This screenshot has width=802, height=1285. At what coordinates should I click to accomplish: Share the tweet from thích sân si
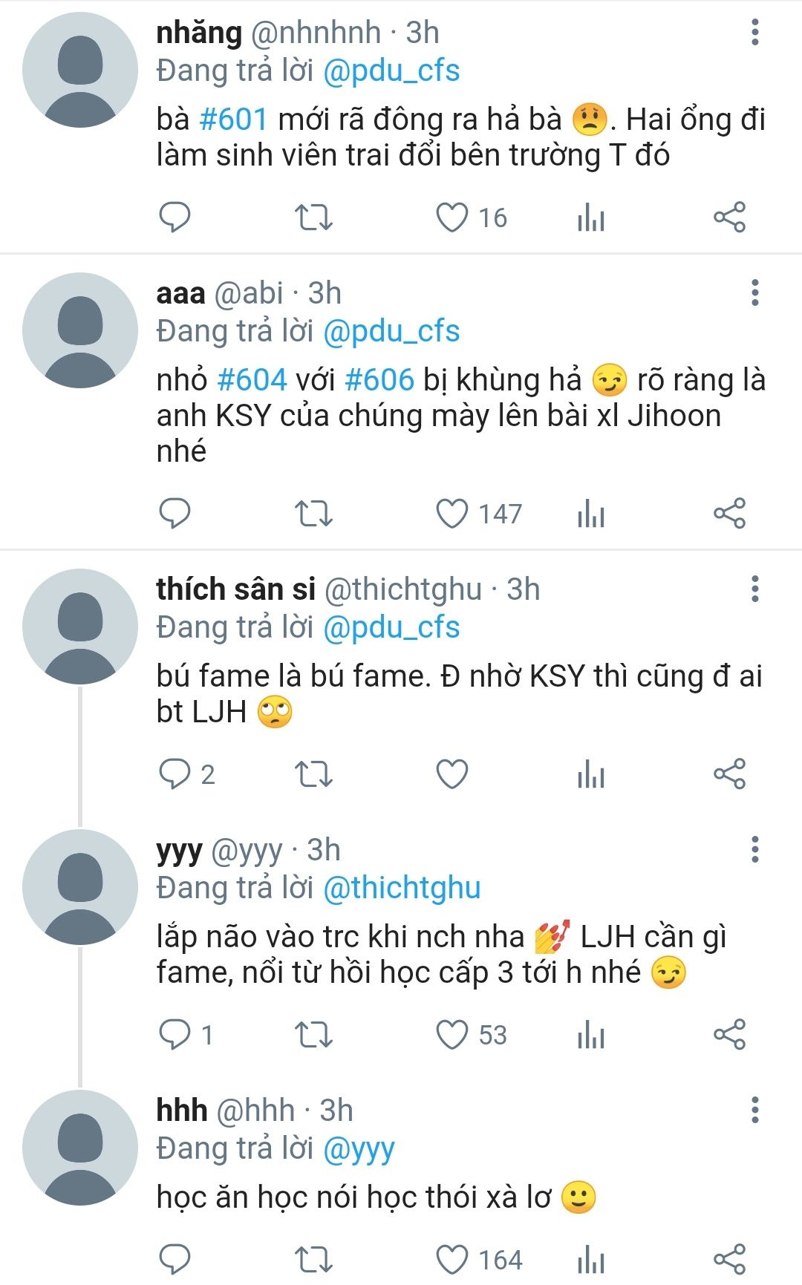729,774
